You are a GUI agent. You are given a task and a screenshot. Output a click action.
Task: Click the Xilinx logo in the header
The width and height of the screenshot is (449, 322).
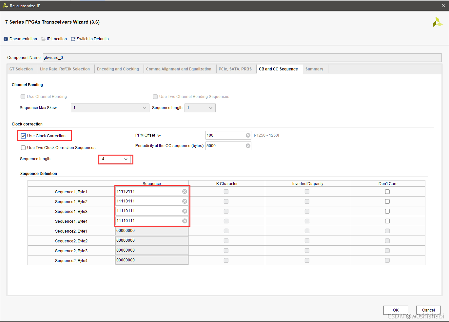[x=438, y=22]
